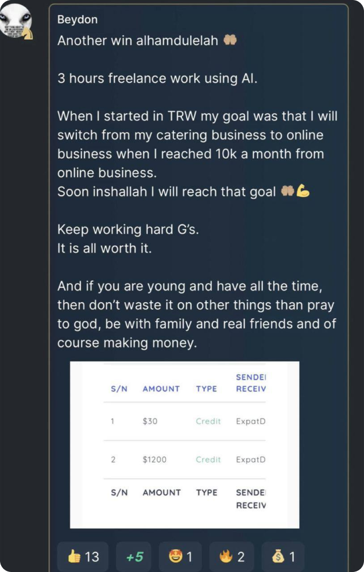Click the Credit label in the $1200 row
The width and height of the screenshot is (364, 572).
coord(208,459)
